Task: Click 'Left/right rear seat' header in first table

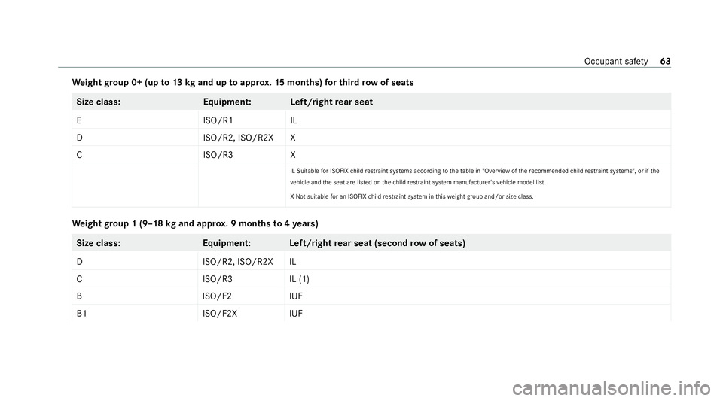Action: click(x=330, y=102)
